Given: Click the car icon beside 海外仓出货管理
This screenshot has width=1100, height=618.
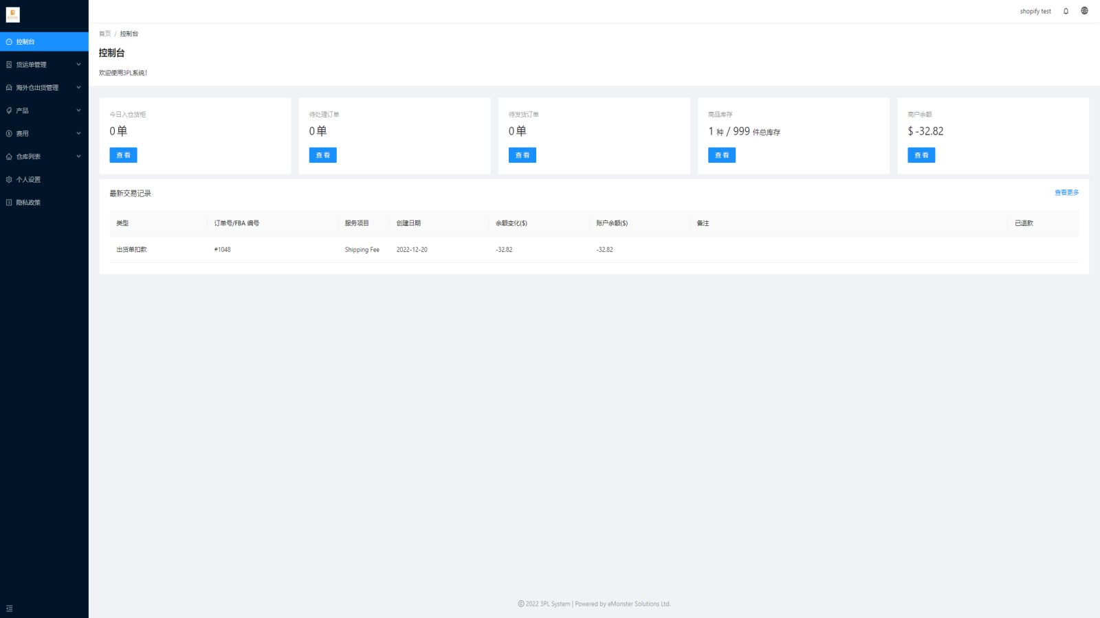Looking at the screenshot, I should [9, 88].
